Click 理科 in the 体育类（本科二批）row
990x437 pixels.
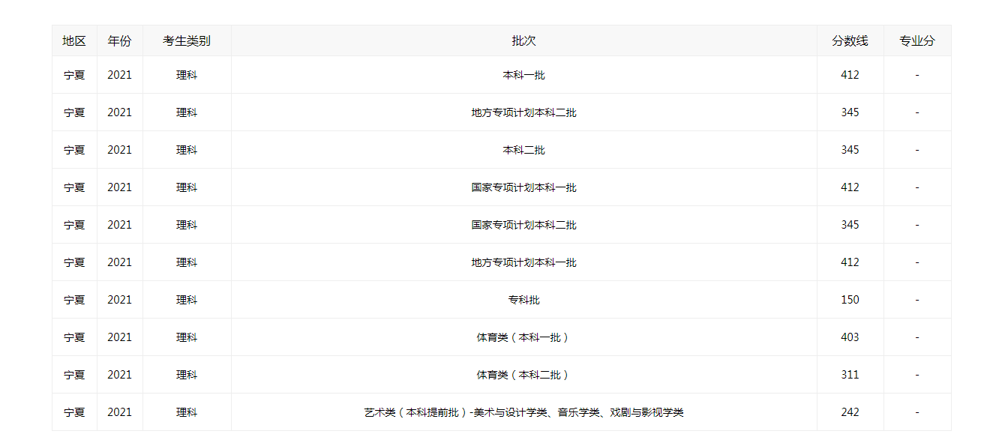(x=187, y=375)
